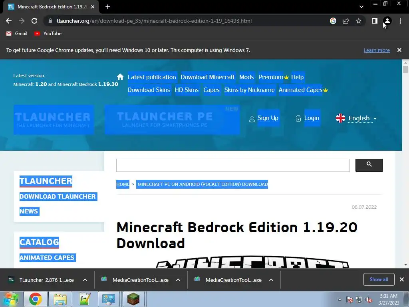The height and width of the screenshot is (307, 409).
Task: Dismiss the Chrome update notification bar
Action: [x=399, y=50]
